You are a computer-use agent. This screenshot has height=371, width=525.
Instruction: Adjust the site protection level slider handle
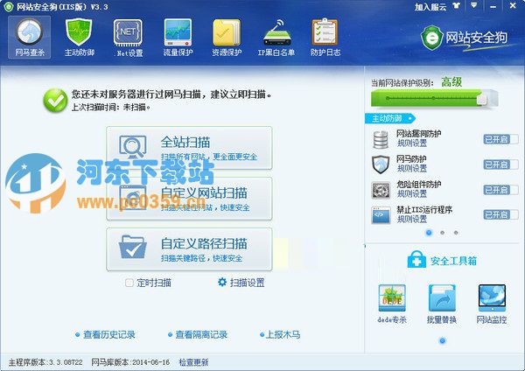[482, 99]
